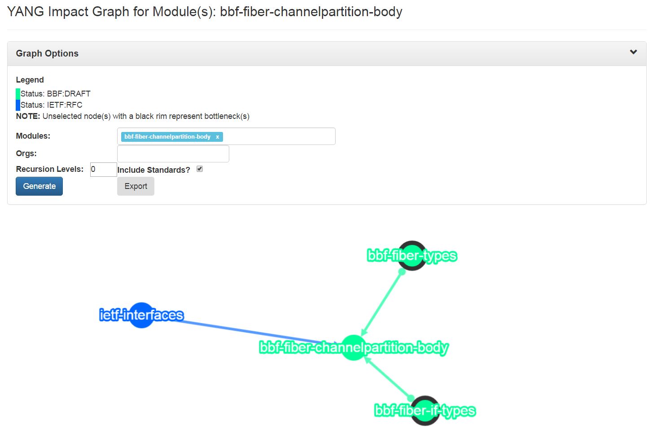Remove bbf-fiber-channelpartition-body tag with x

tap(217, 137)
